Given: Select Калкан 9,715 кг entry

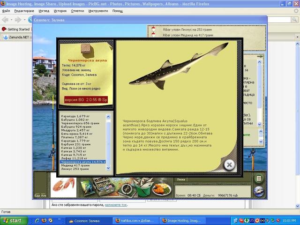Looking at the screenshot, I should 74,155.
